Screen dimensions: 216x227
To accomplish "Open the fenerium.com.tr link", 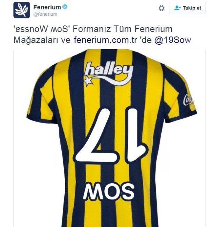I will [x=105, y=40].
